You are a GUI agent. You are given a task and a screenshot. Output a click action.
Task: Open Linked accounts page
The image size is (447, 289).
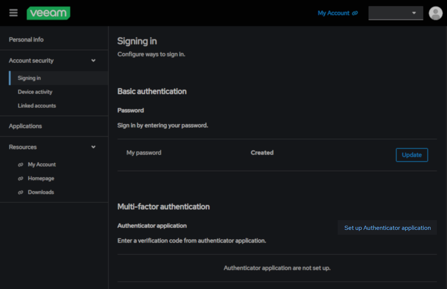(37, 106)
